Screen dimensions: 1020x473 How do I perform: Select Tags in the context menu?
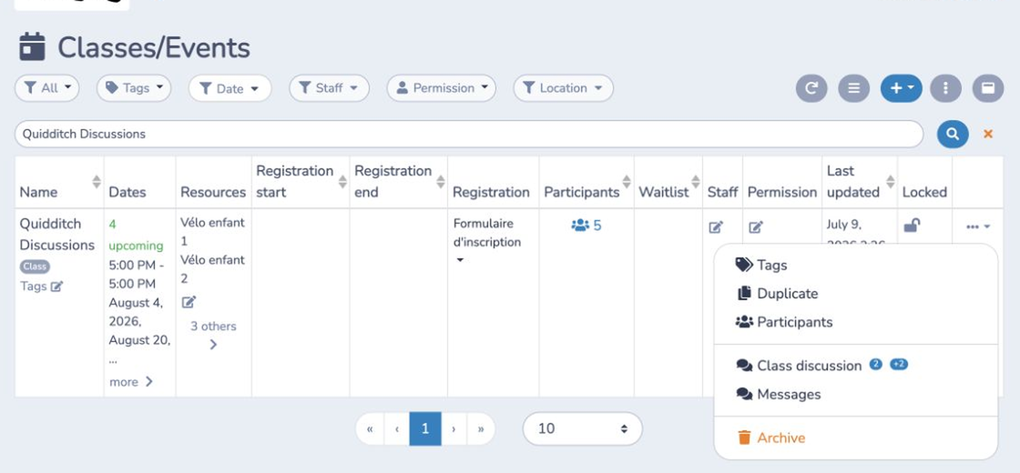pyautogui.click(x=855, y=265)
